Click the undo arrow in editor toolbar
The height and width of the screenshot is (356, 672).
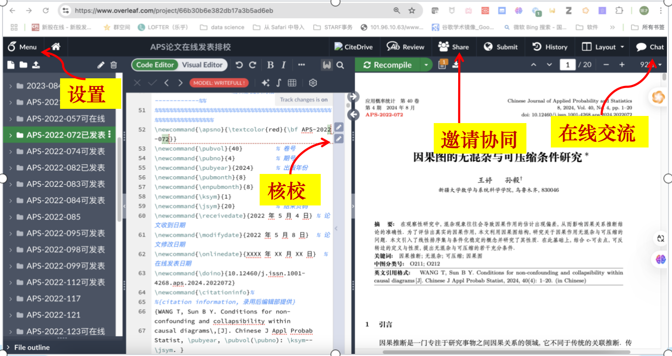[x=239, y=65]
